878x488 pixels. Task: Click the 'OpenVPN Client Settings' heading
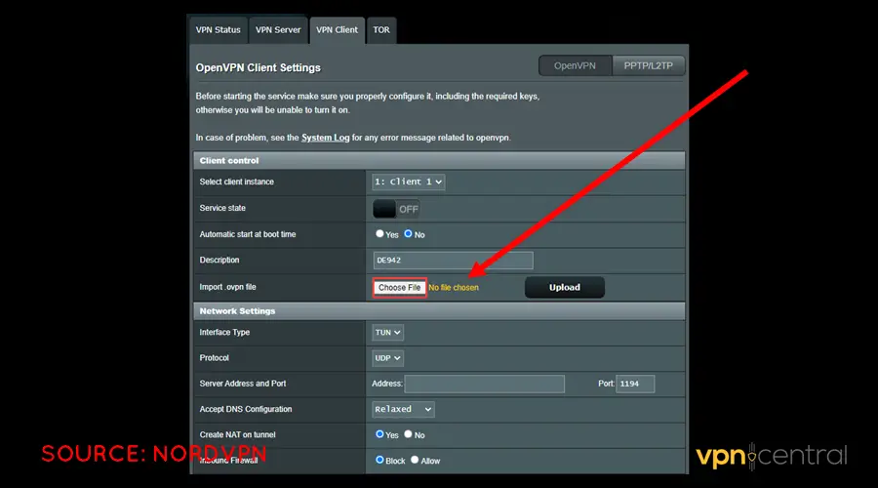pyautogui.click(x=259, y=67)
